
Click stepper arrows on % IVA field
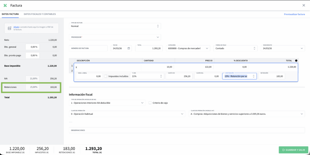(x=161, y=76)
